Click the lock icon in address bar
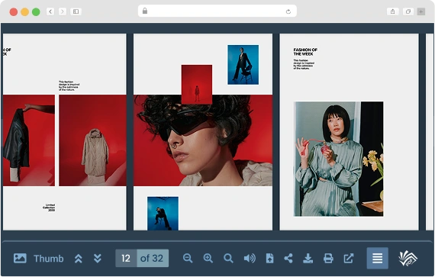Screen dimensions: 435x277 145,11
